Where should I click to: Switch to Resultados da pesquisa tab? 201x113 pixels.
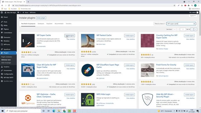point(28,24)
